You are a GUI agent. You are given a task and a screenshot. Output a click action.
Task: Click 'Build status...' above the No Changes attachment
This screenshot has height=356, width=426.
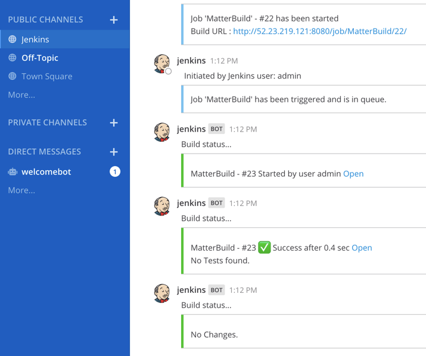click(x=206, y=305)
